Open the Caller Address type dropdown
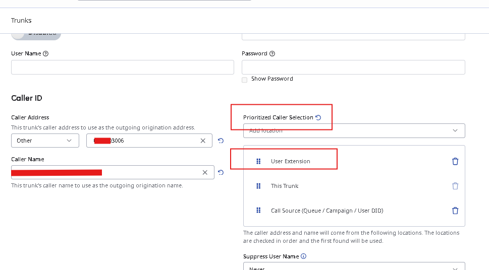 click(x=45, y=141)
